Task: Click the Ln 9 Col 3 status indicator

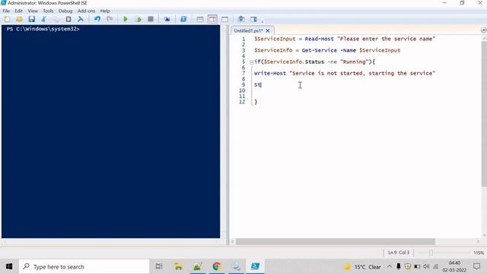Action: click(399, 253)
